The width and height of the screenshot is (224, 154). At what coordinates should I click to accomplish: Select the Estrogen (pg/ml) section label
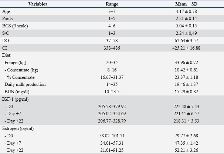pos(18,128)
